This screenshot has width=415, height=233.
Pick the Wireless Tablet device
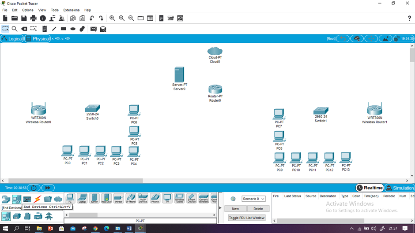tap(179, 198)
